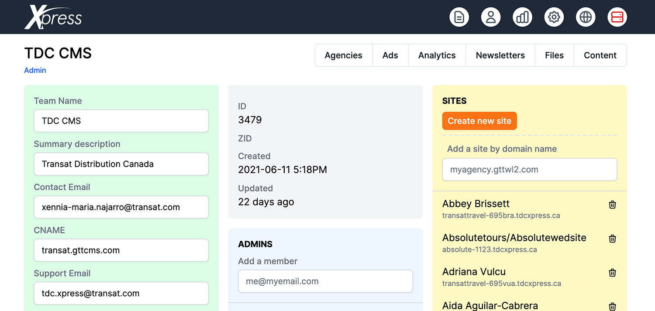Click trash icon beside Adriana Vulcu
This screenshot has width=655, height=311.
pyautogui.click(x=612, y=273)
